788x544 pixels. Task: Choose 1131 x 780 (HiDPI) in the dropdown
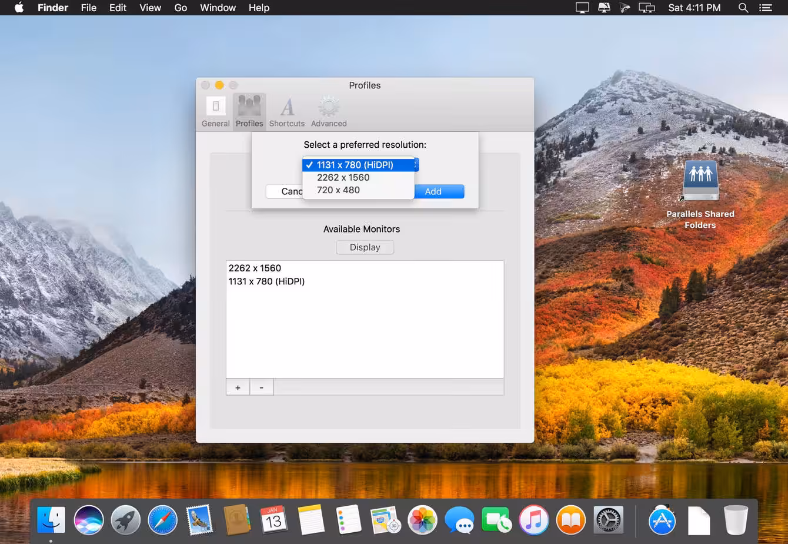click(358, 165)
